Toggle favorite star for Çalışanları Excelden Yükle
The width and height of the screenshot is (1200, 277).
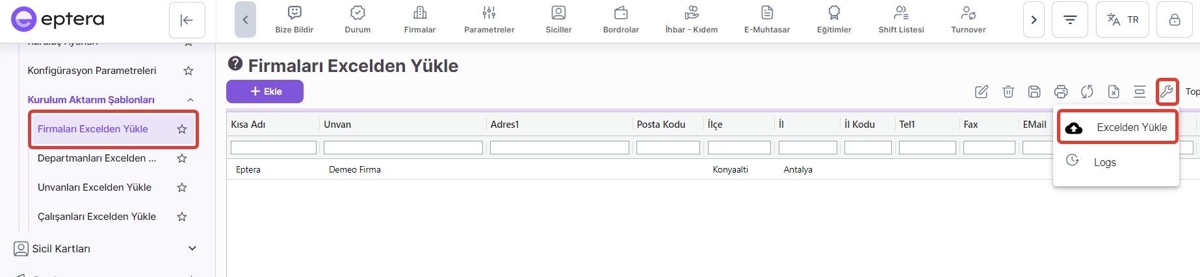tap(182, 217)
